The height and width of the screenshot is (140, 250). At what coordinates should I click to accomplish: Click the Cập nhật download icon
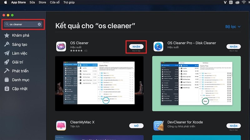(x=7, y=89)
